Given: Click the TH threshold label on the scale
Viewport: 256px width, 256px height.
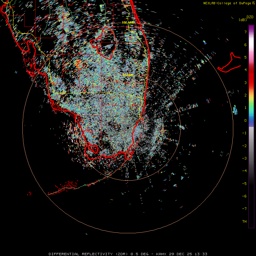Looking at the screenshot, I should pos(244,222).
